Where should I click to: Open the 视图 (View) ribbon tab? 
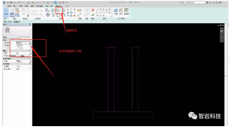coord(26,6)
